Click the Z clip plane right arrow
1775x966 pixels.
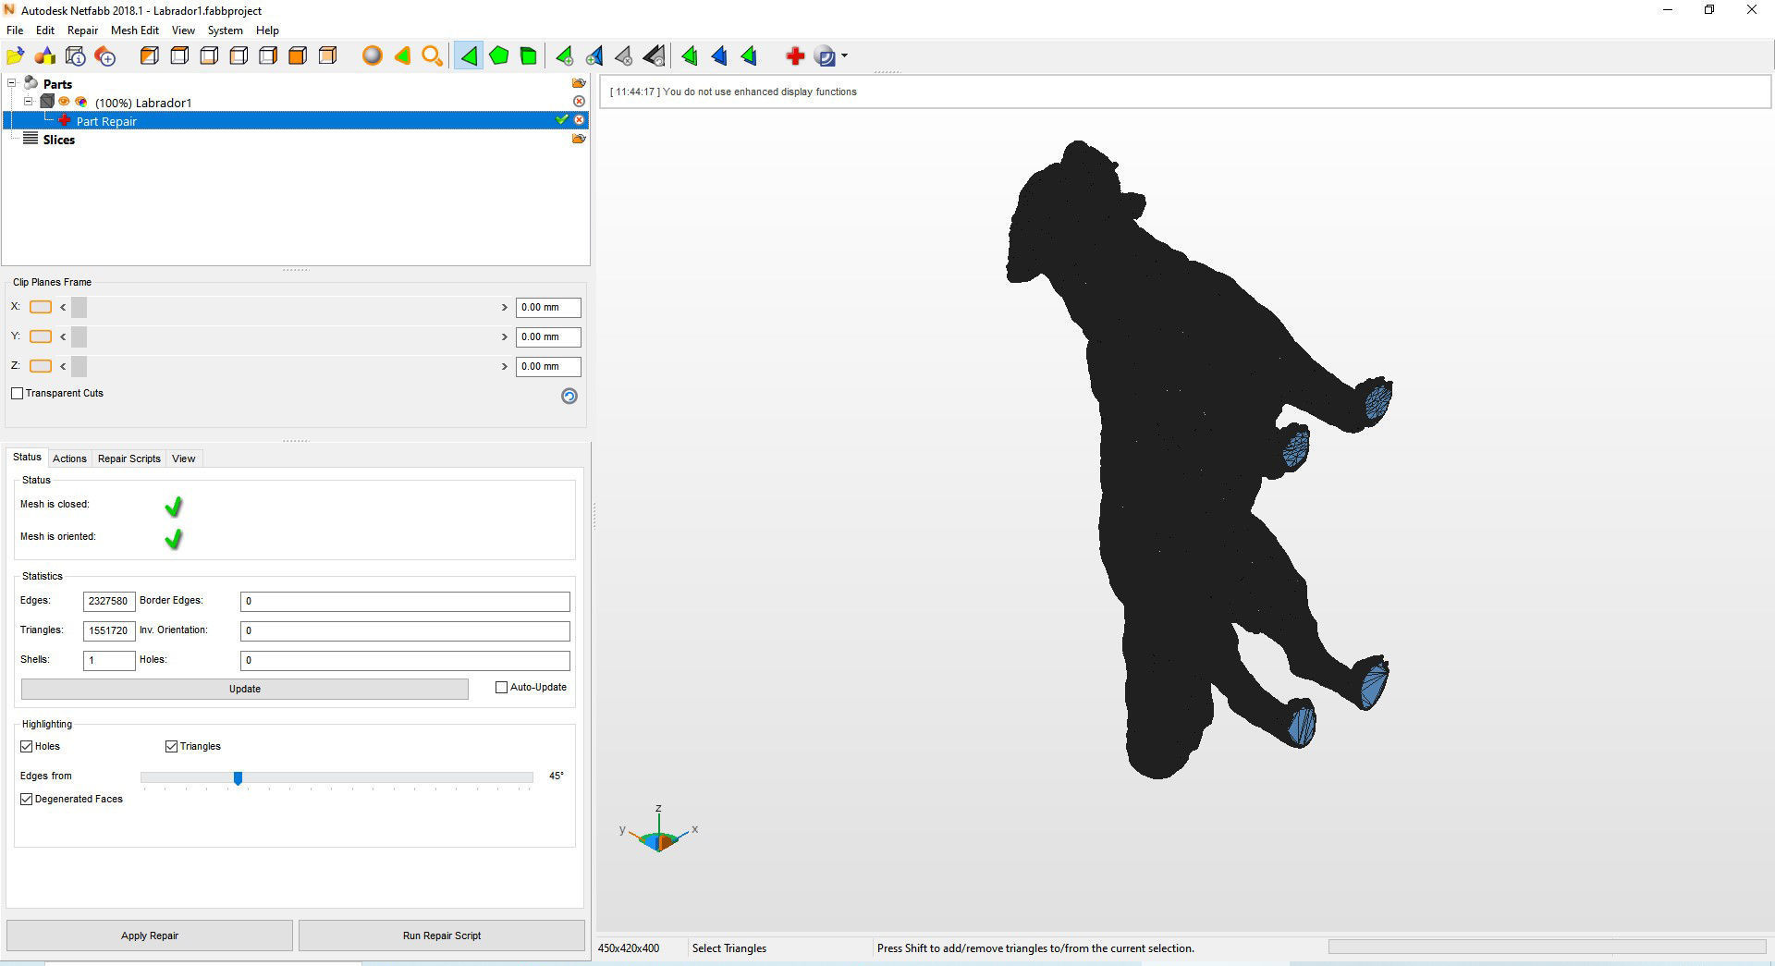(505, 367)
